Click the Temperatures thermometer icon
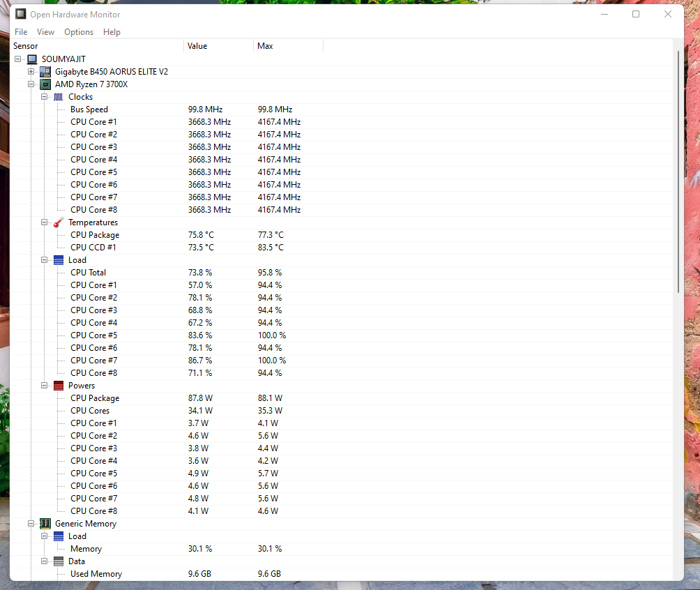Image resolution: width=700 pixels, height=590 pixels. pyautogui.click(x=59, y=222)
